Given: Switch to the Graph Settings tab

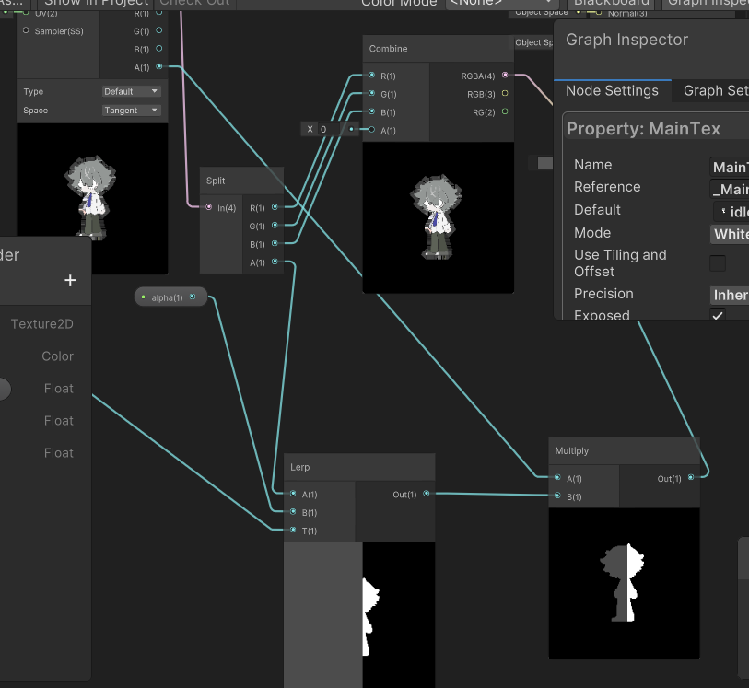Looking at the screenshot, I should coord(715,91).
